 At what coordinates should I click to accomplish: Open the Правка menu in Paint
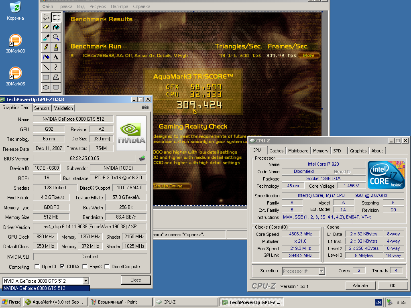click(65, 6)
